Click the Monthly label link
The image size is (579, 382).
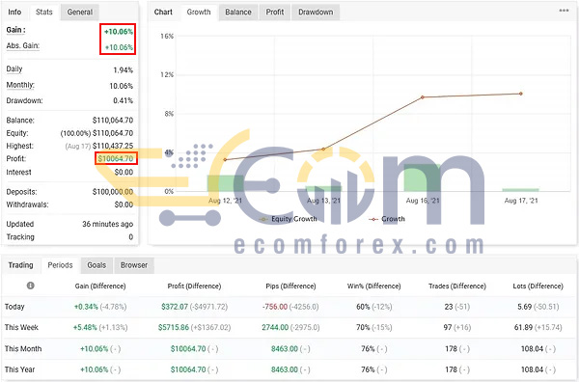coord(20,85)
